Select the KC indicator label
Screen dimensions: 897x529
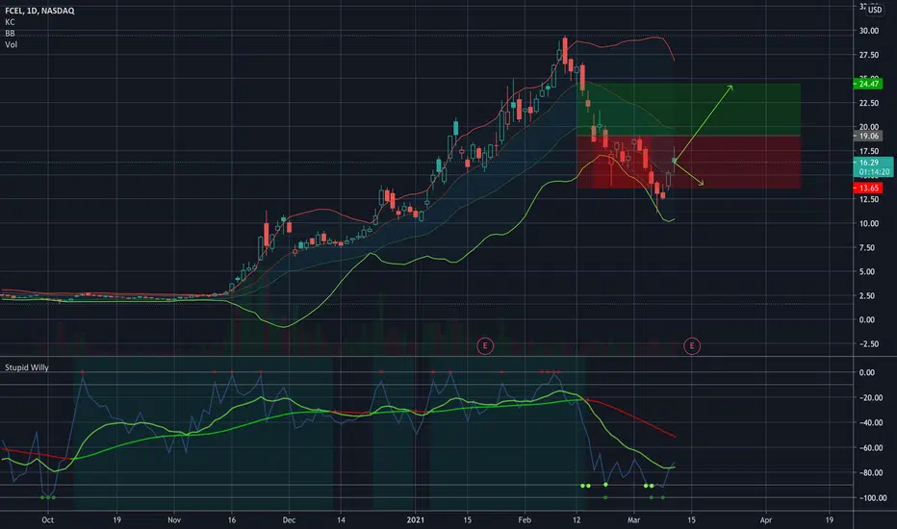tap(10, 22)
